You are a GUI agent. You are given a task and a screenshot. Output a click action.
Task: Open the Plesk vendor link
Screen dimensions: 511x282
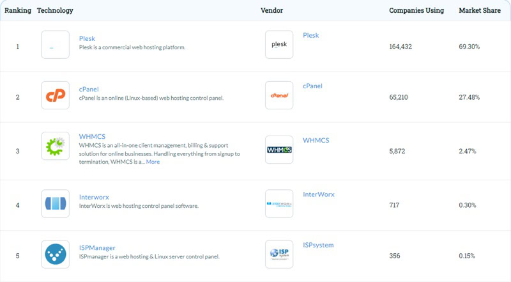click(311, 35)
